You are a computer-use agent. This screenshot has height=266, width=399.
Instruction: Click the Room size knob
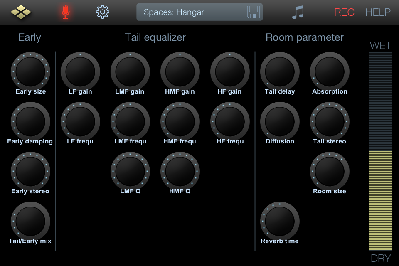click(330, 171)
